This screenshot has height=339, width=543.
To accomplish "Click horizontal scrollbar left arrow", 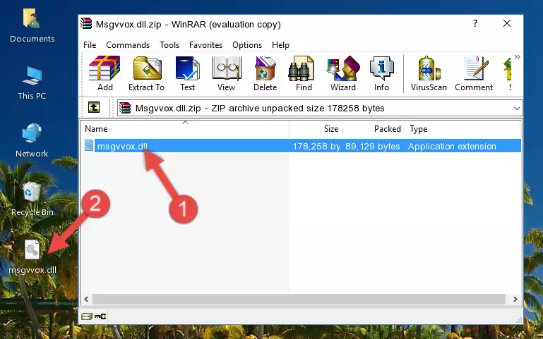I will click(86, 299).
